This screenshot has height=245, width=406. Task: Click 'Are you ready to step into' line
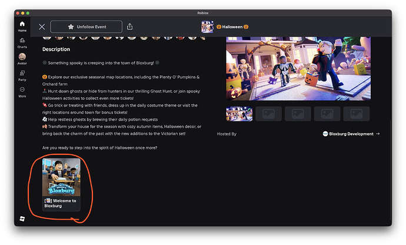pyautogui.click(x=99, y=148)
